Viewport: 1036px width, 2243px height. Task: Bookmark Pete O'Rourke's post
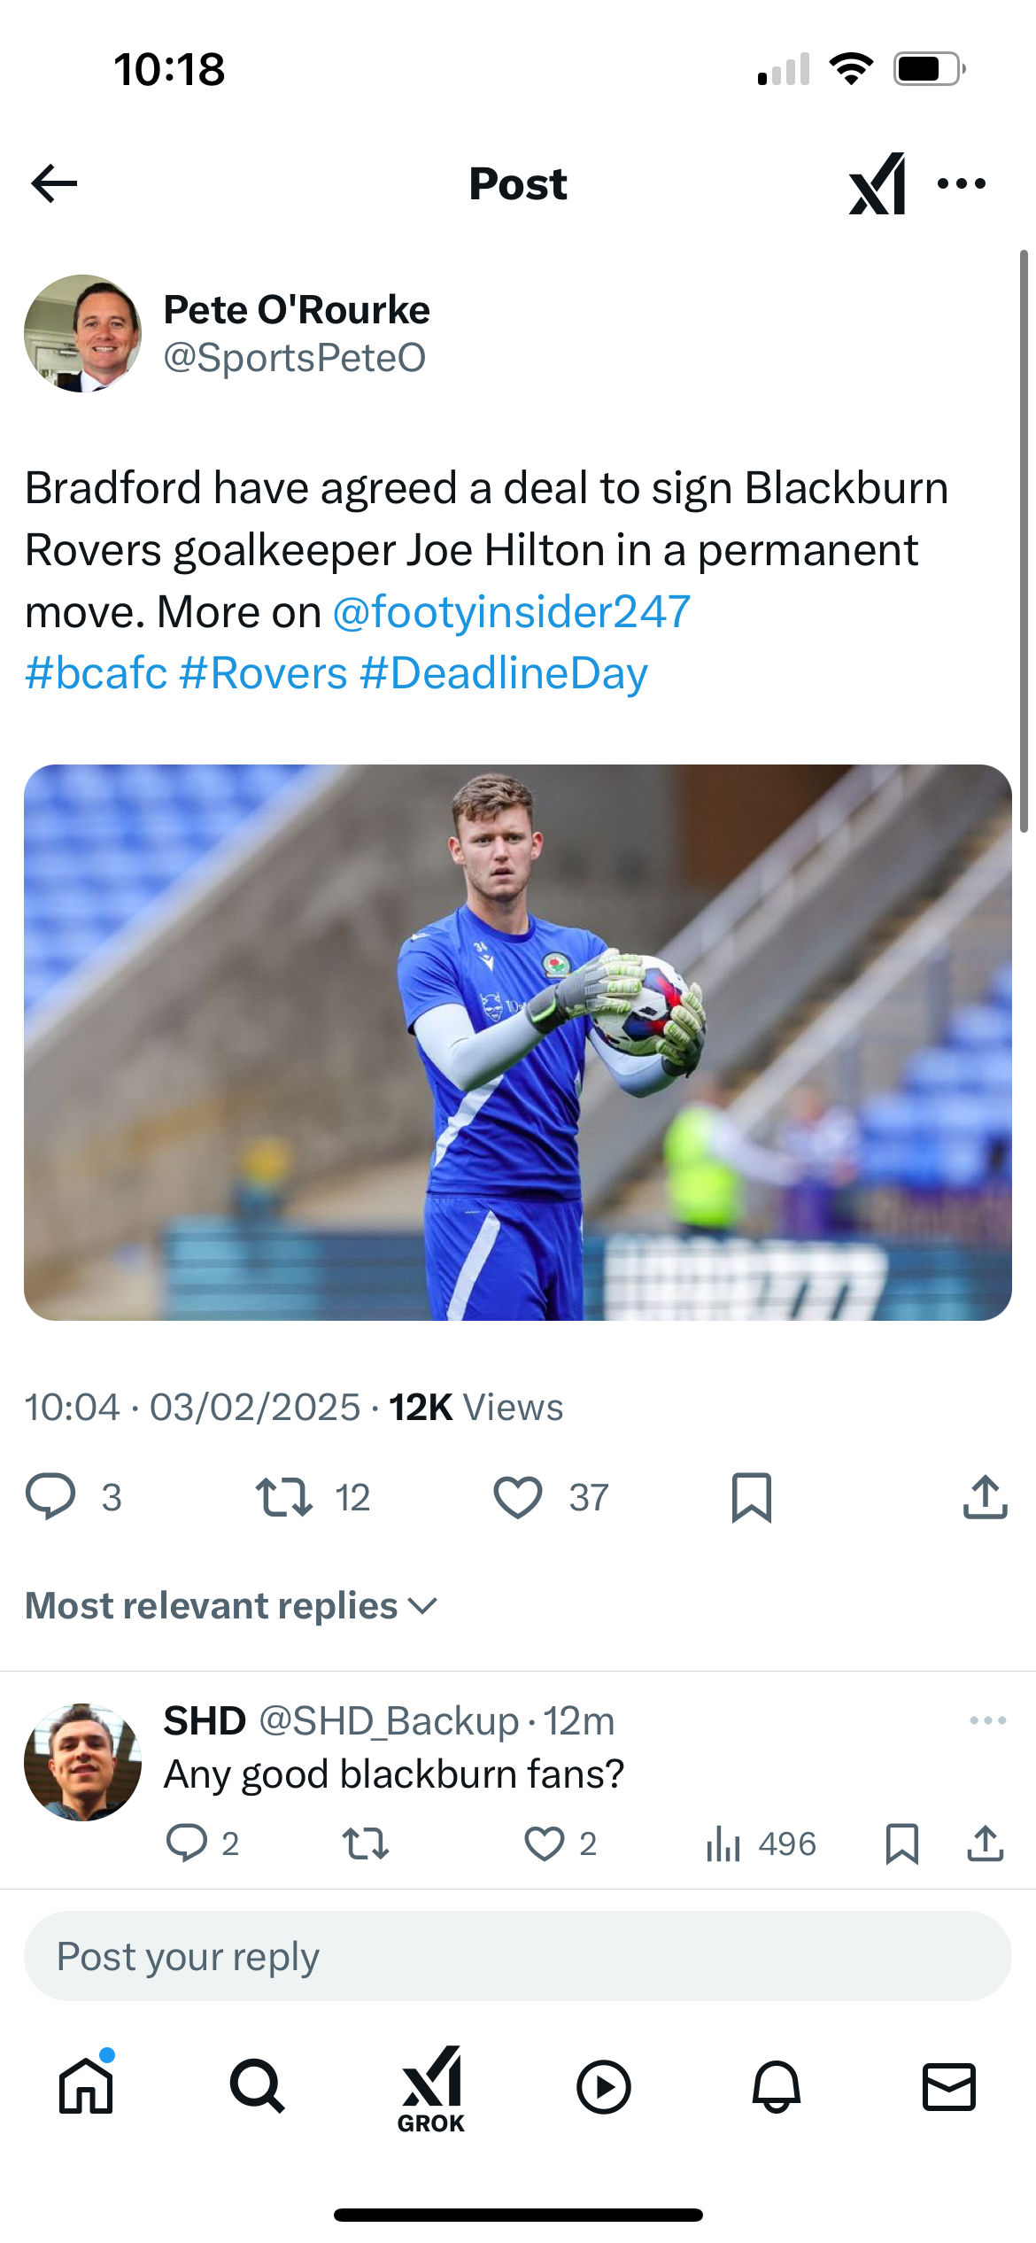point(752,1497)
